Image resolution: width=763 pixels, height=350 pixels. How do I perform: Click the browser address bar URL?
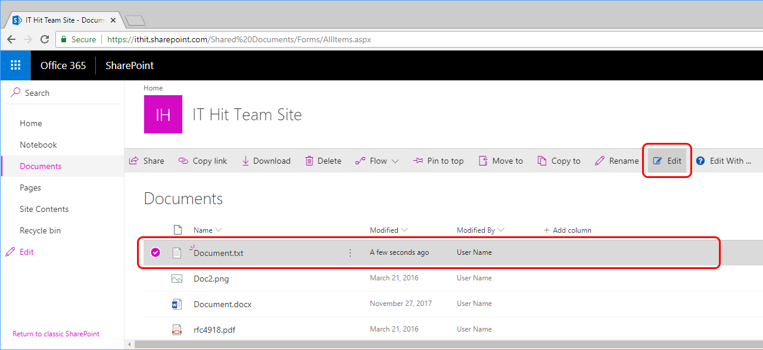tap(239, 39)
